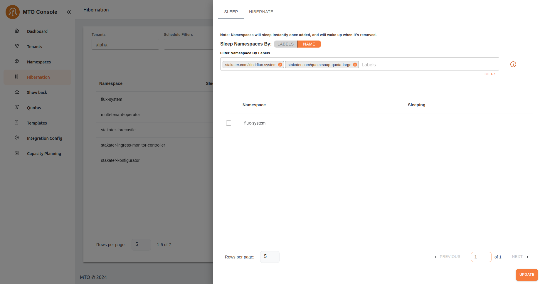This screenshot has height=284, width=545.
Task: Collapse the sidebar with double-chevron icon
Action: tap(69, 12)
